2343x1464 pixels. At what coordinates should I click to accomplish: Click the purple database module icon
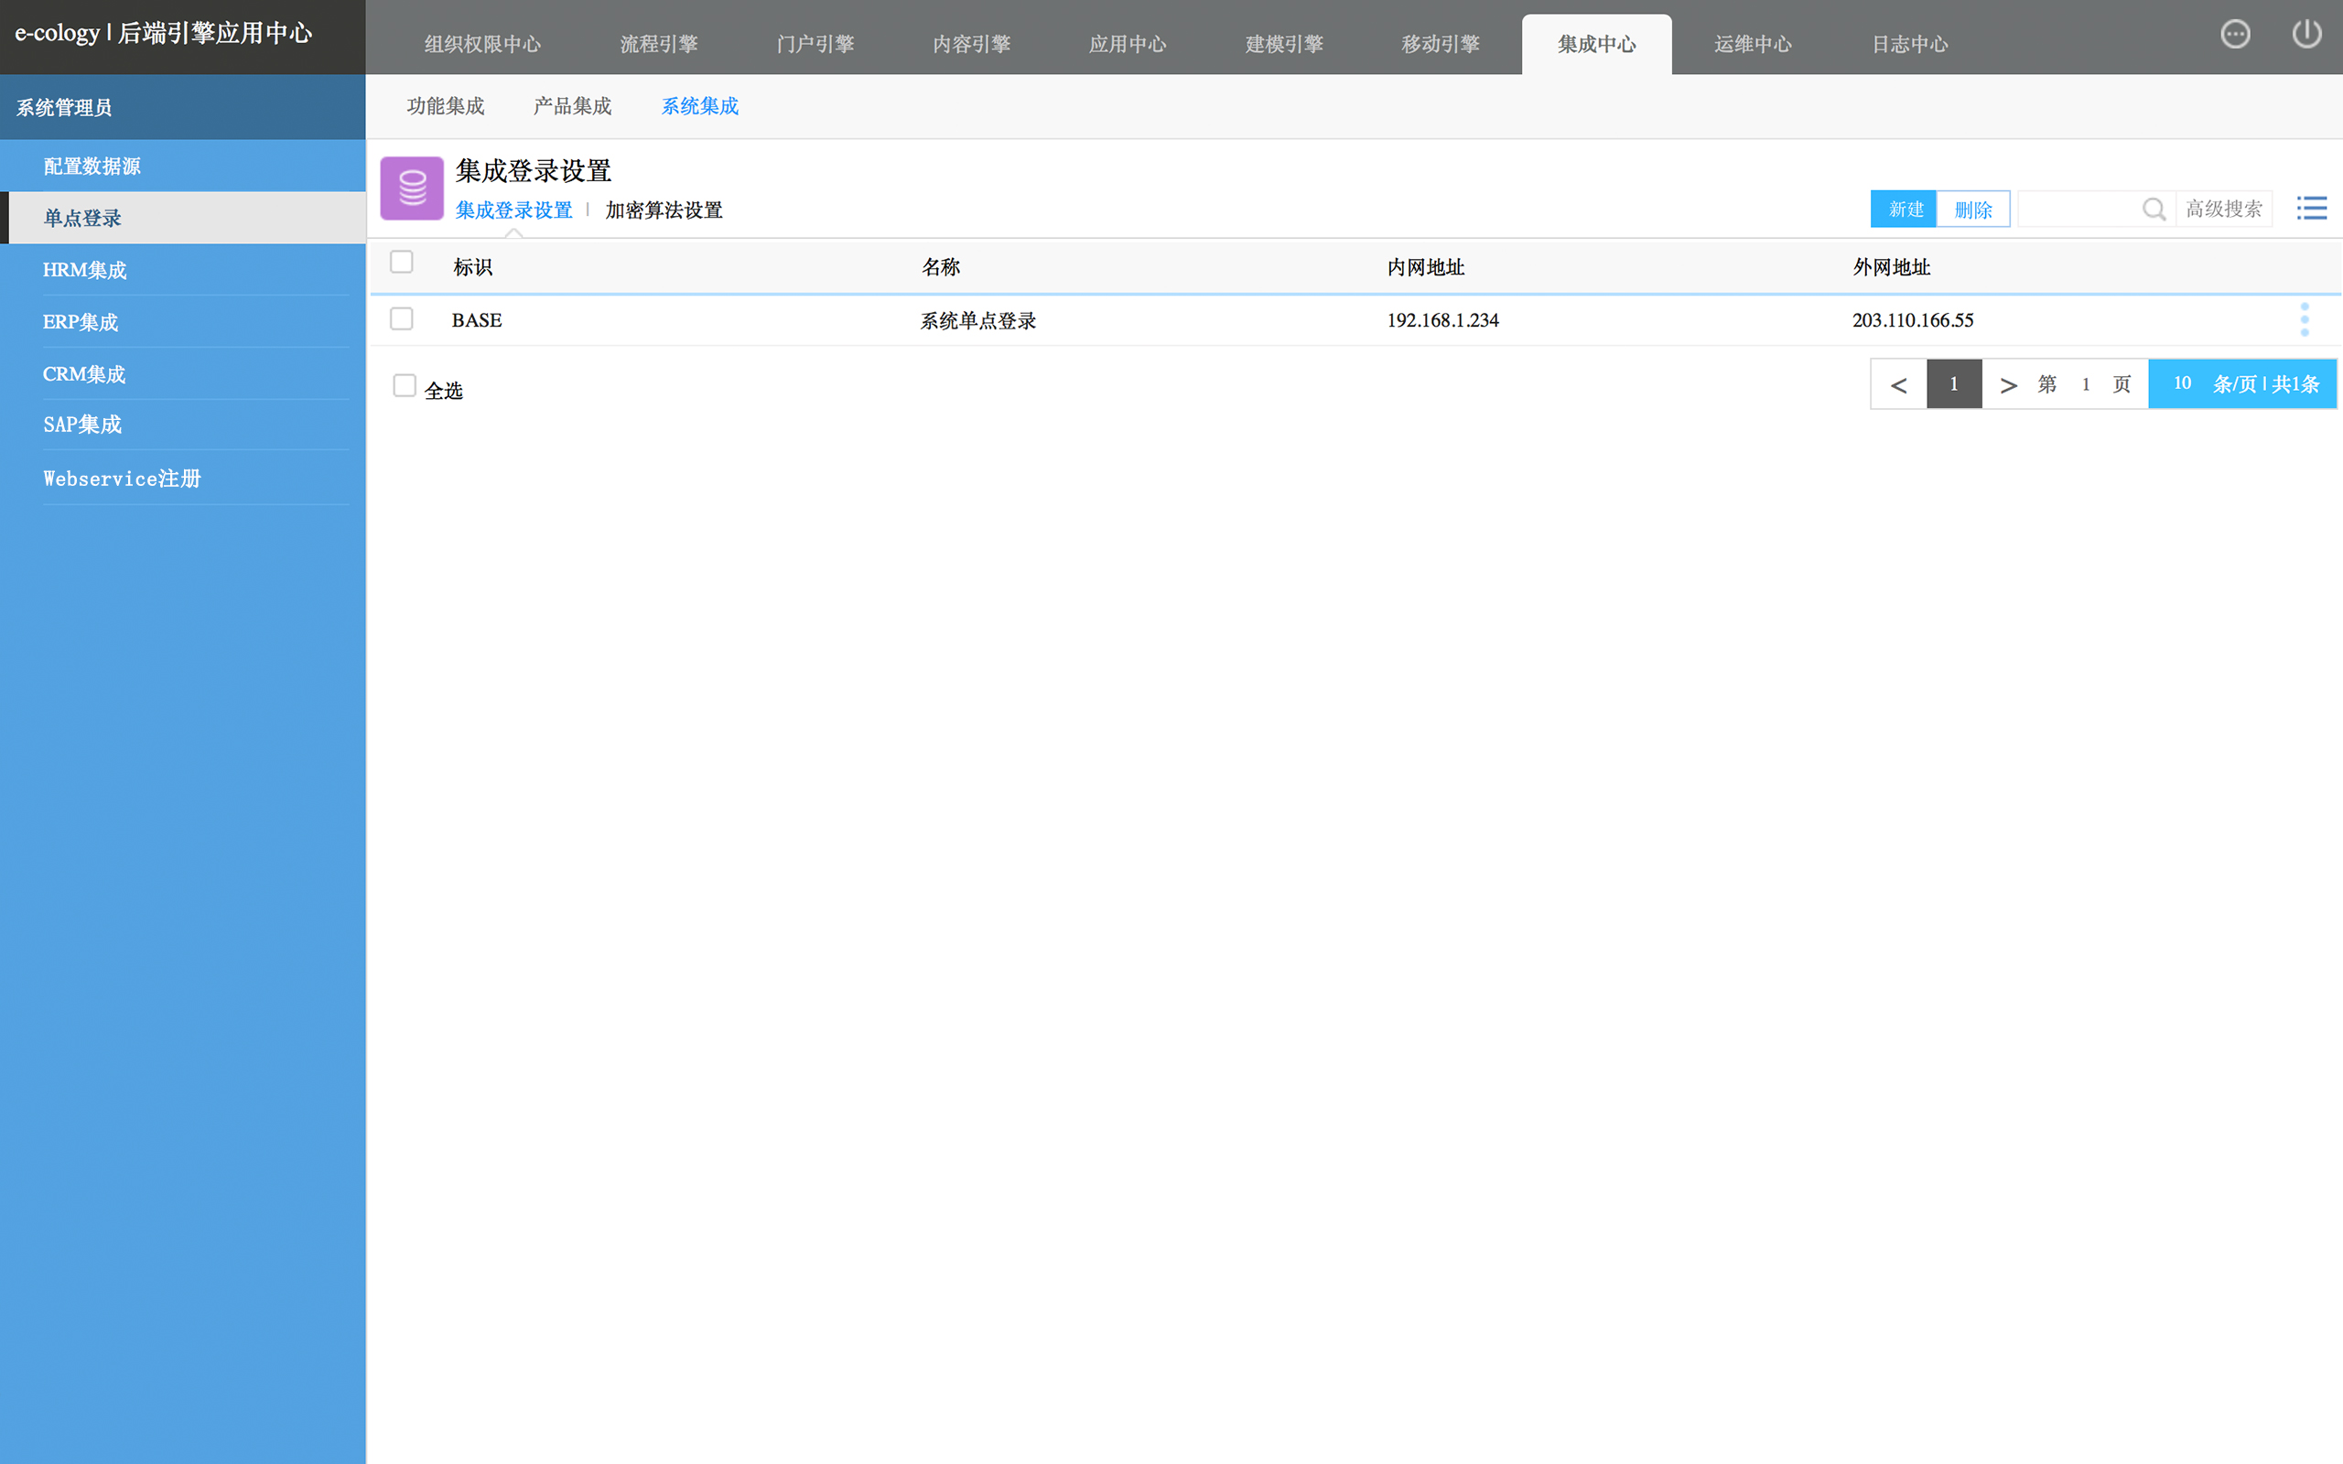412,188
